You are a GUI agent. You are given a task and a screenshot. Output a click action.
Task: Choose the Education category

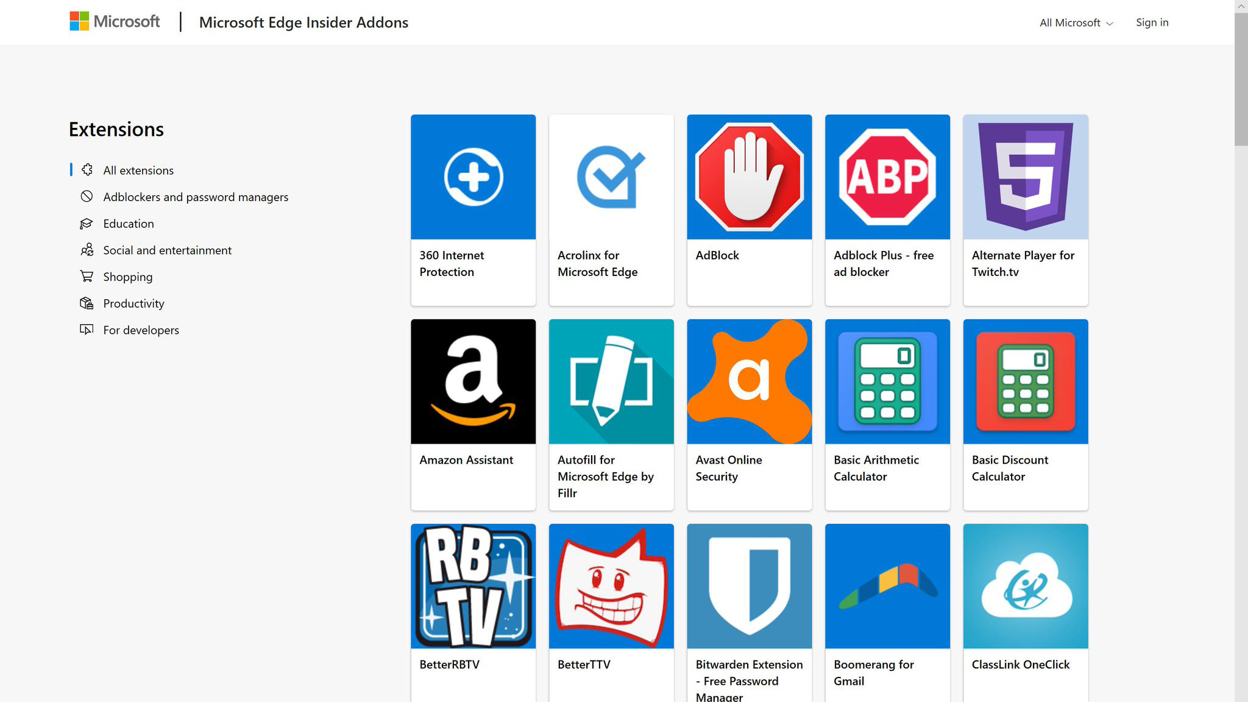(129, 224)
